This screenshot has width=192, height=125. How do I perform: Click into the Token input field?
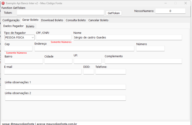(x=60, y=13)
